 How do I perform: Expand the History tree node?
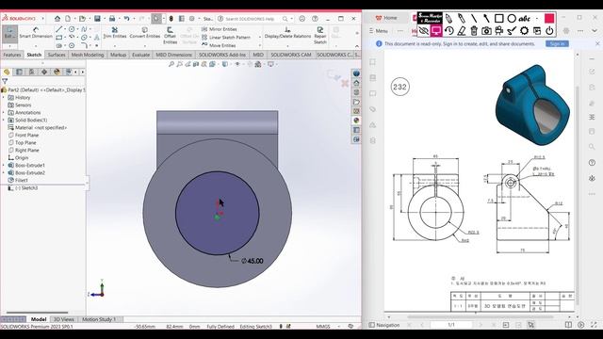(4, 98)
